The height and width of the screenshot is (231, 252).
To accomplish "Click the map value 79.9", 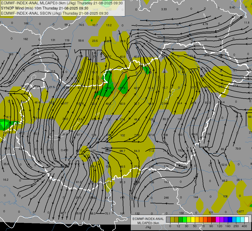I will tap(238, 149).
